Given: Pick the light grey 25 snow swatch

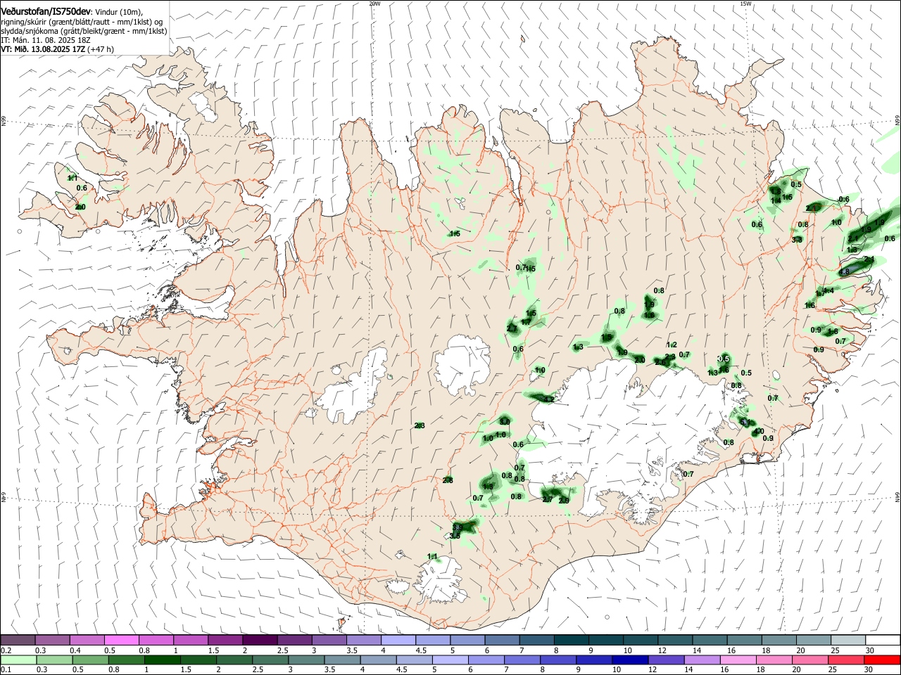Looking at the screenshot, I should [848, 640].
